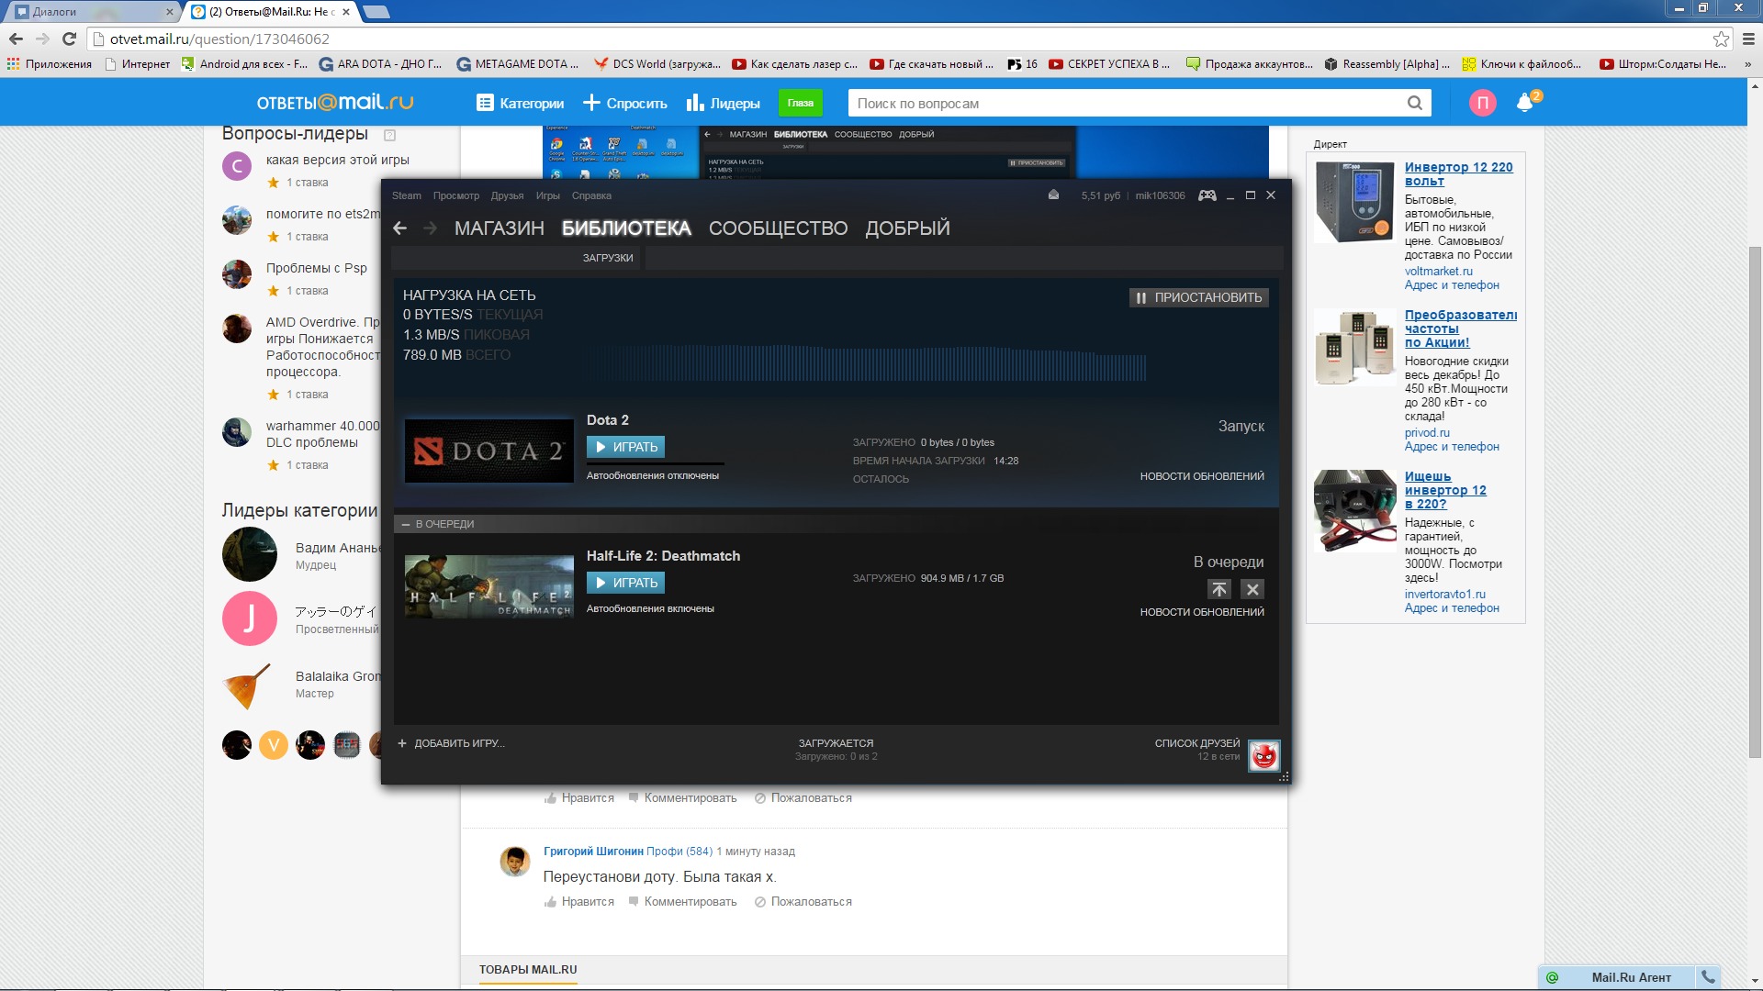Click Steam wallet balance 5,51 руб
1763x991 pixels.
pyautogui.click(x=1100, y=195)
